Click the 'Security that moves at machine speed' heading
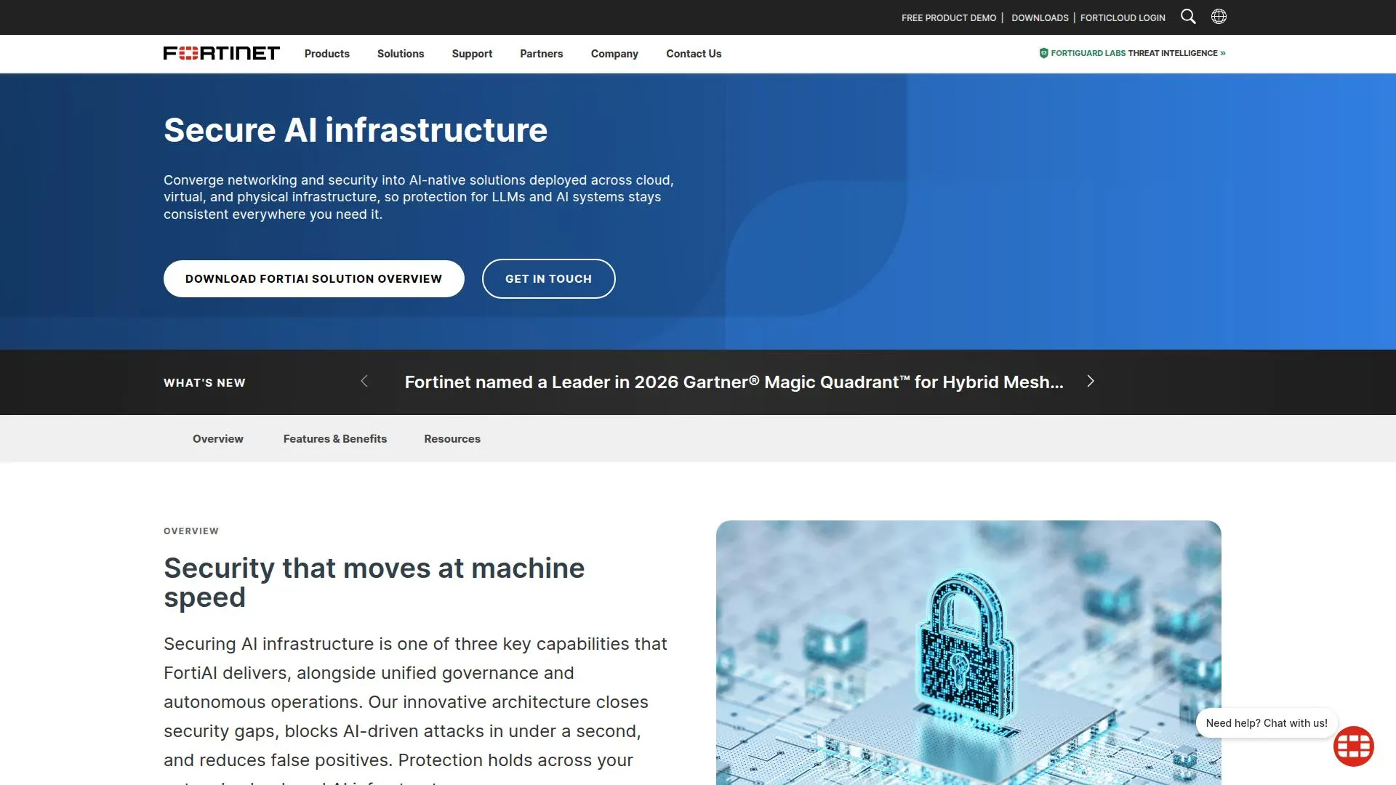This screenshot has width=1396, height=785. [374, 582]
